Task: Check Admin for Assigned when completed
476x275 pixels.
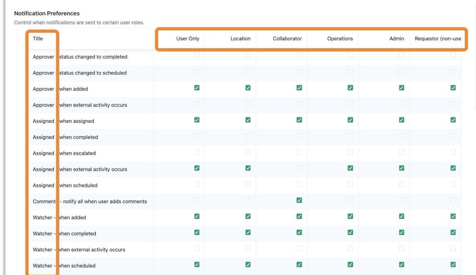Action: (x=402, y=136)
